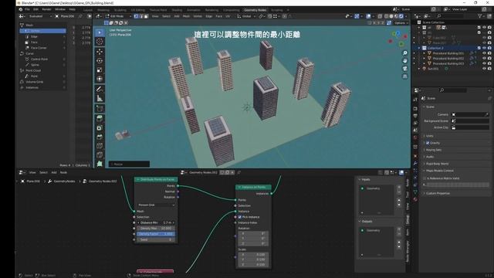Enable solid viewport shading
Viewport: 494px width, 278px height.
click(x=391, y=16)
